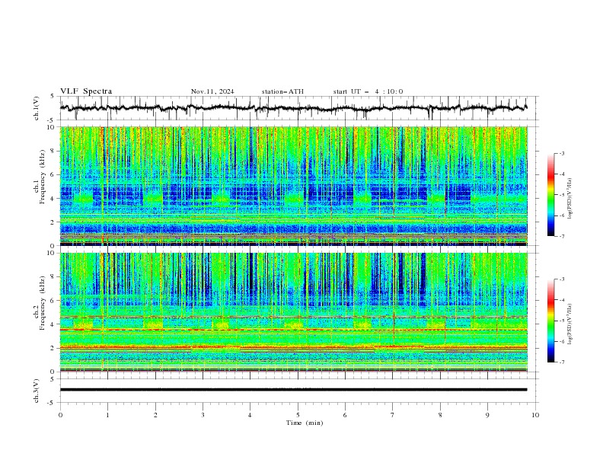Click the "5" tick on the ch.3(V) axis
Image resolution: width=603 pixels, height=466 pixels.
pyautogui.click(x=53, y=379)
